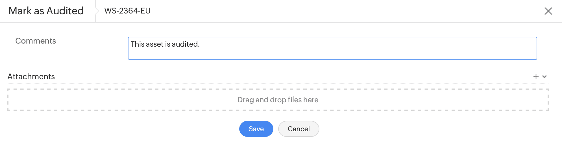Click the Comments field label

tap(36, 41)
